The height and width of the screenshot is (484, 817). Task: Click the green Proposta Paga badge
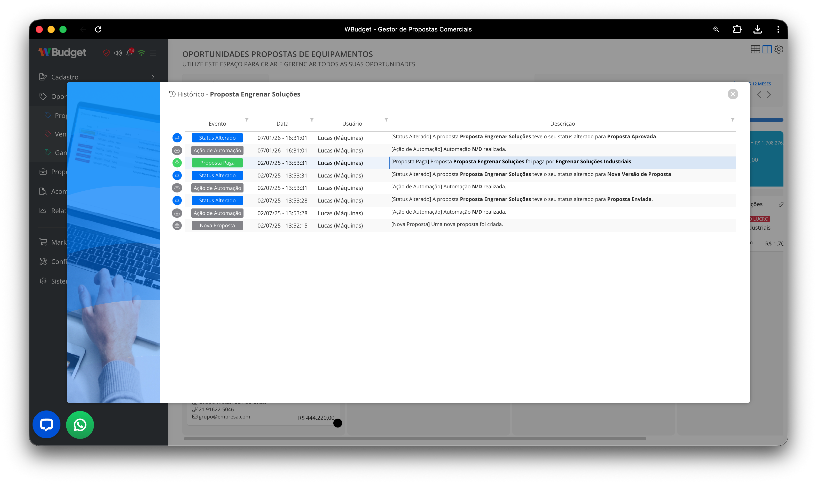[x=217, y=163]
